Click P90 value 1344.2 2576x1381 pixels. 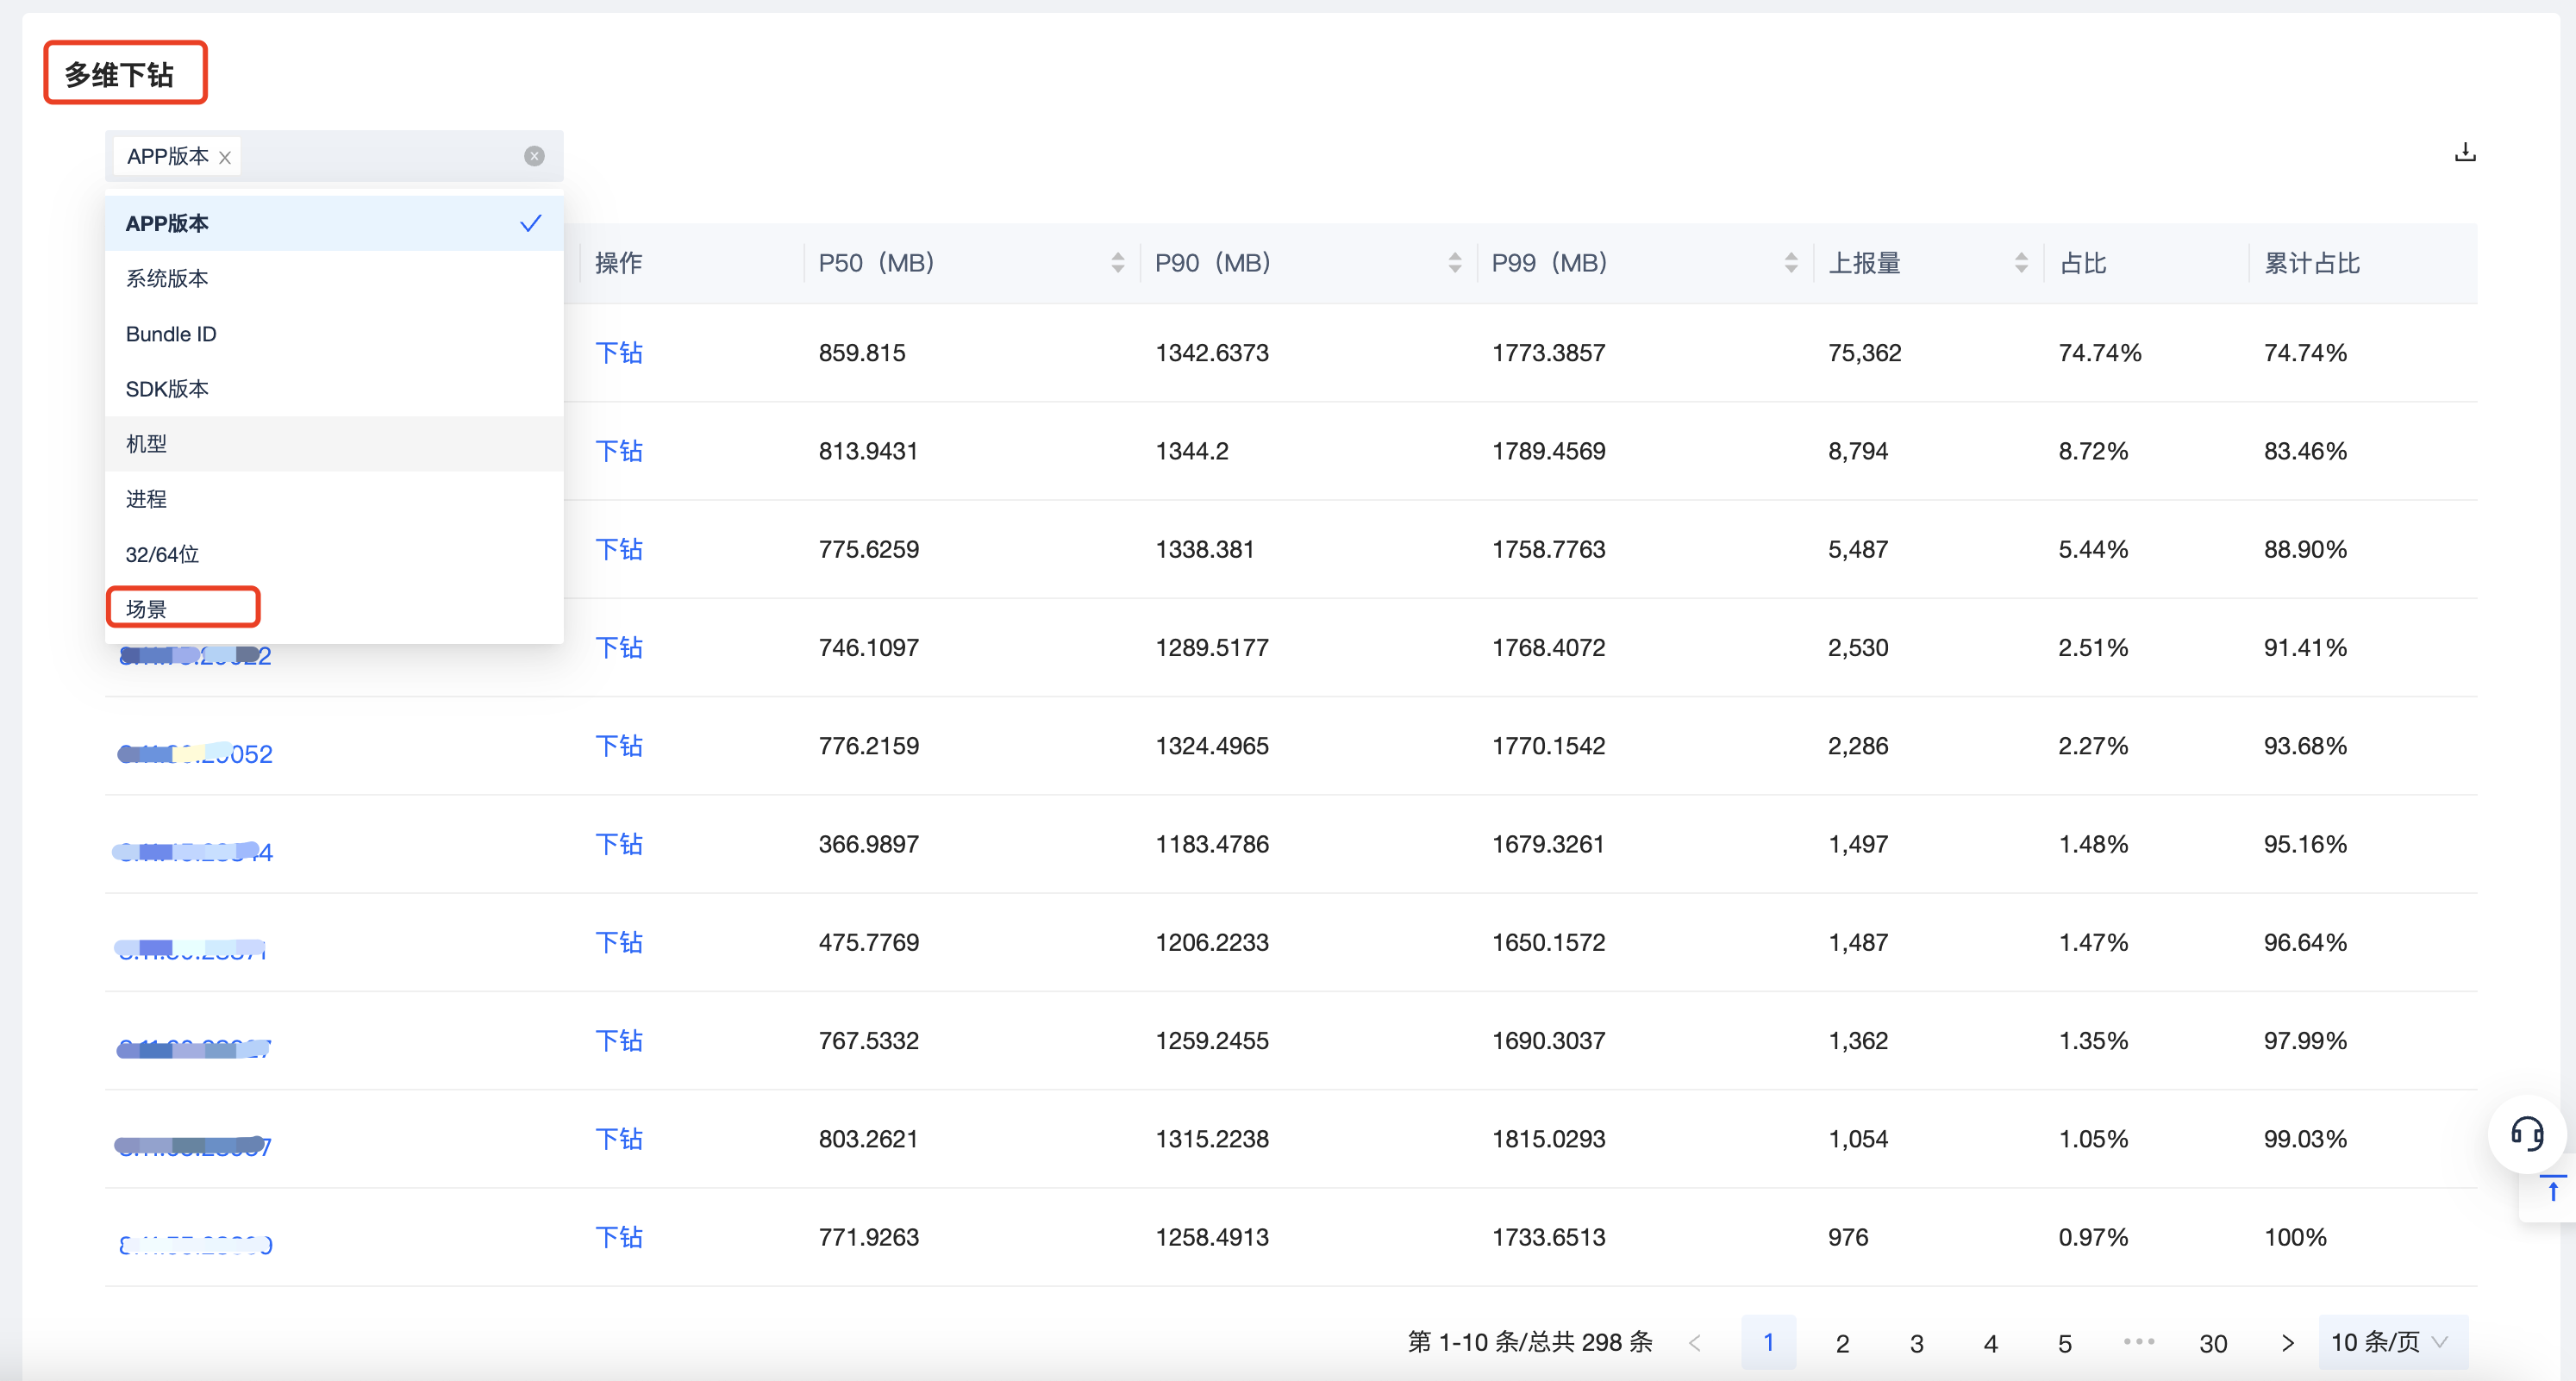click(1192, 451)
